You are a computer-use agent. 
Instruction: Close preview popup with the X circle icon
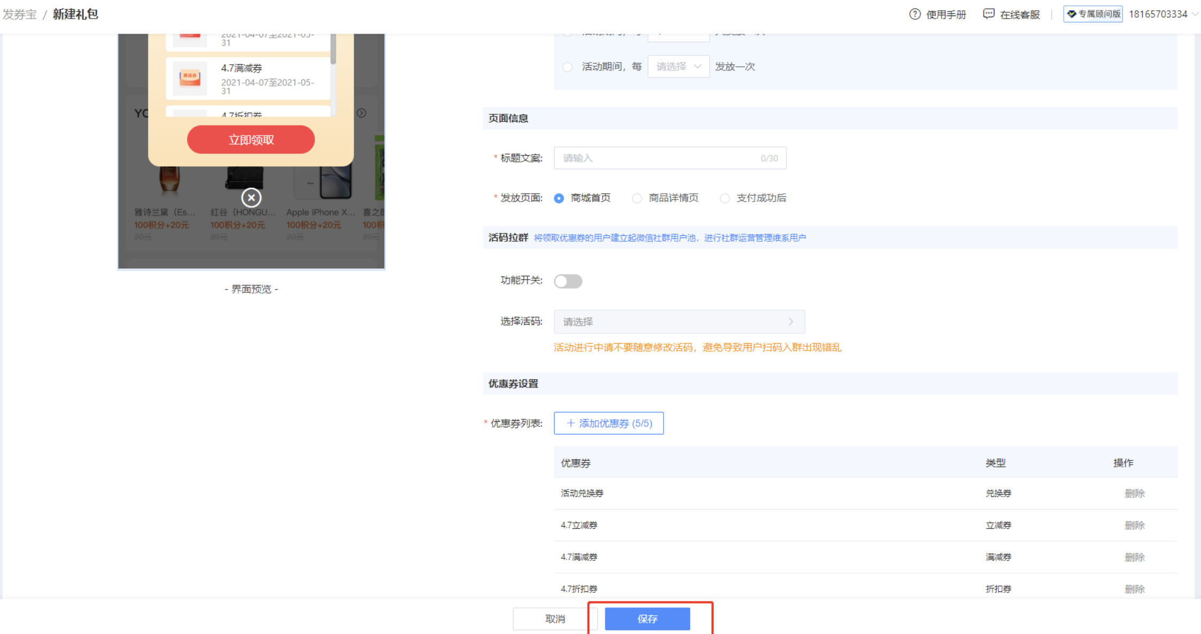coord(251,197)
